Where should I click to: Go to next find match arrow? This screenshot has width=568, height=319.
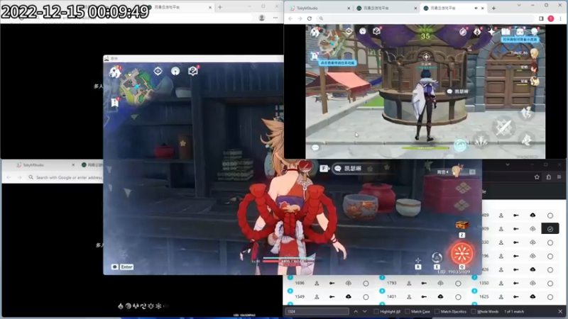tap(364, 311)
